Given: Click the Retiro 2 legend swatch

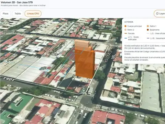Looking at the screenshot, I should point(125,30).
